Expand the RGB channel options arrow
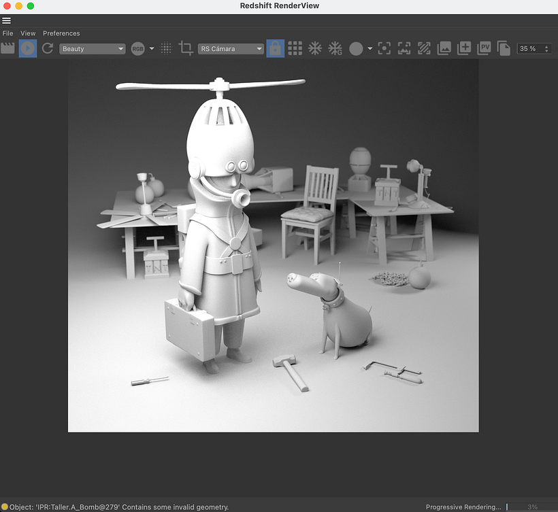 click(152, 49)
